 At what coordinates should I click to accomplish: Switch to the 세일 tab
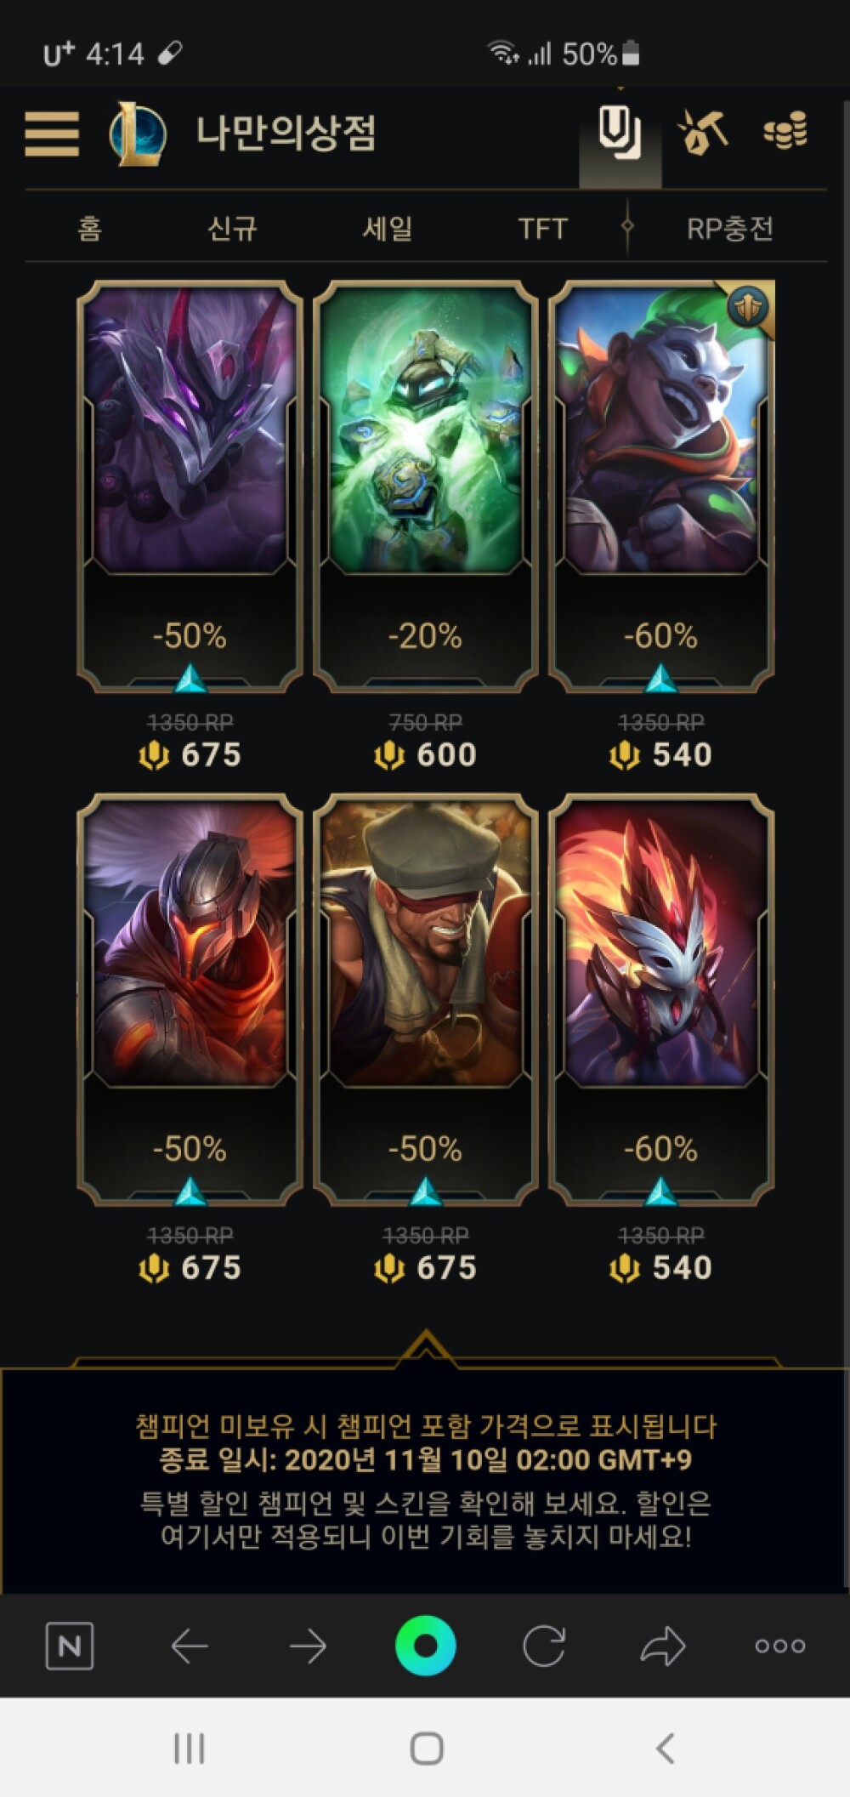(388, 228)
